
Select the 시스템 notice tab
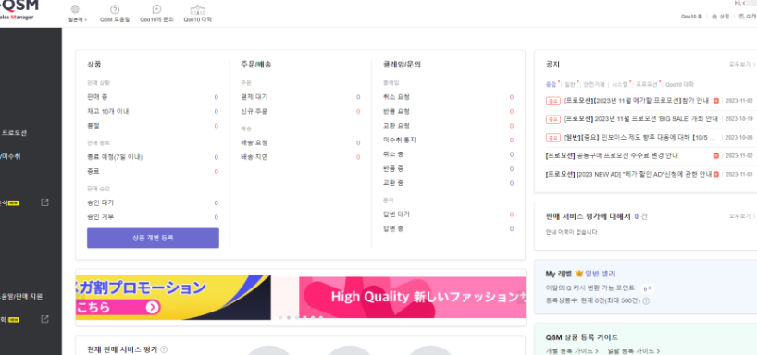pos(620,84)
